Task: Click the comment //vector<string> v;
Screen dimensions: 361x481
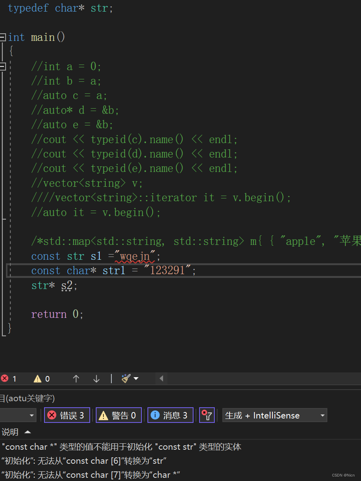Action: [x=87, y=183]
